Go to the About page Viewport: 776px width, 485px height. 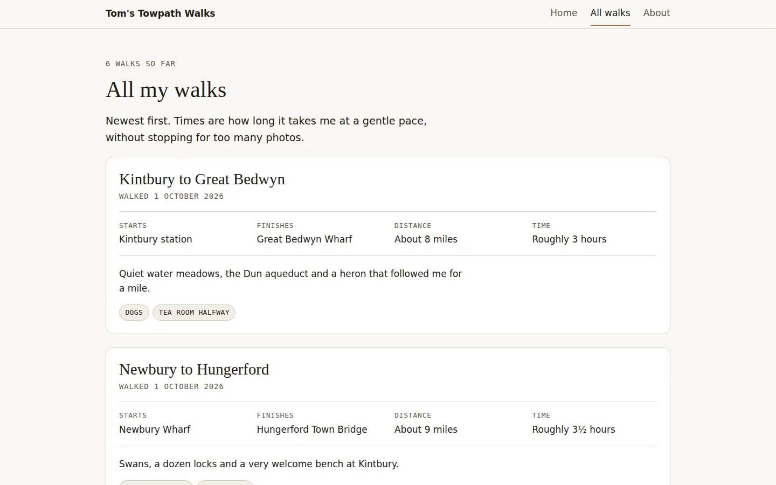click(x=656, y=13)
